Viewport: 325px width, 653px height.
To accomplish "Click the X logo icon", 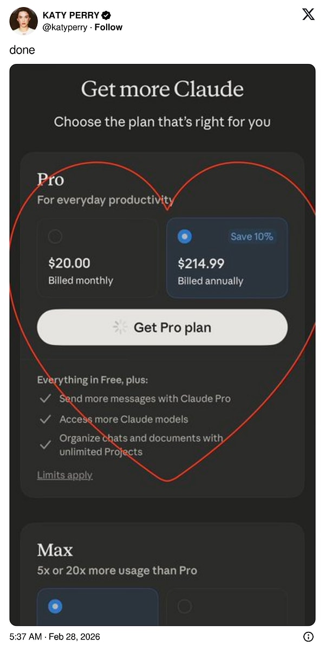I will pyautogui.click(x=308, y=15).
